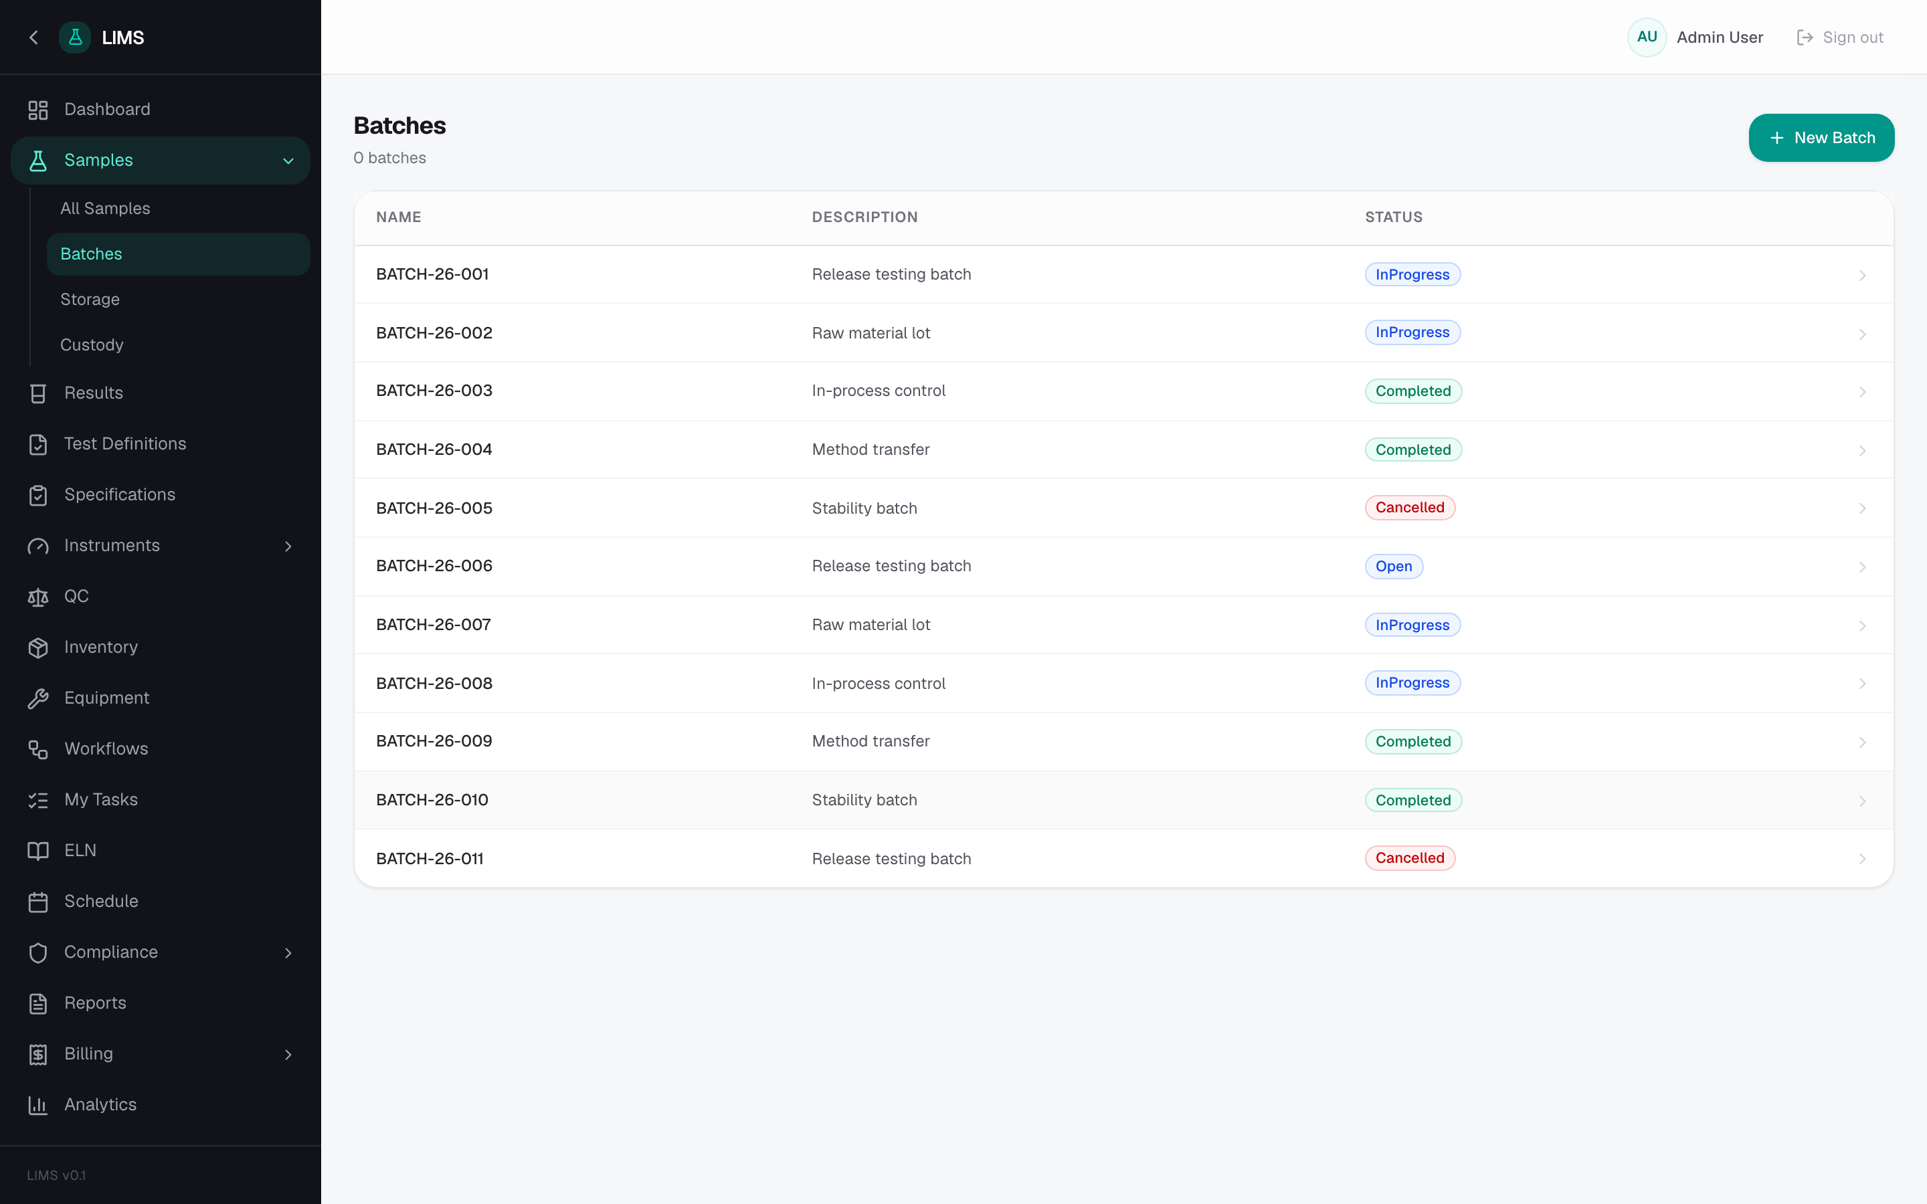1927x1204 pixels.
Task: Click BATCH-26-008 name text
Action: (x=434, y=683)
